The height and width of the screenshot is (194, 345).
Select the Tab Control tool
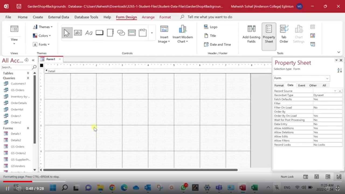110,33
